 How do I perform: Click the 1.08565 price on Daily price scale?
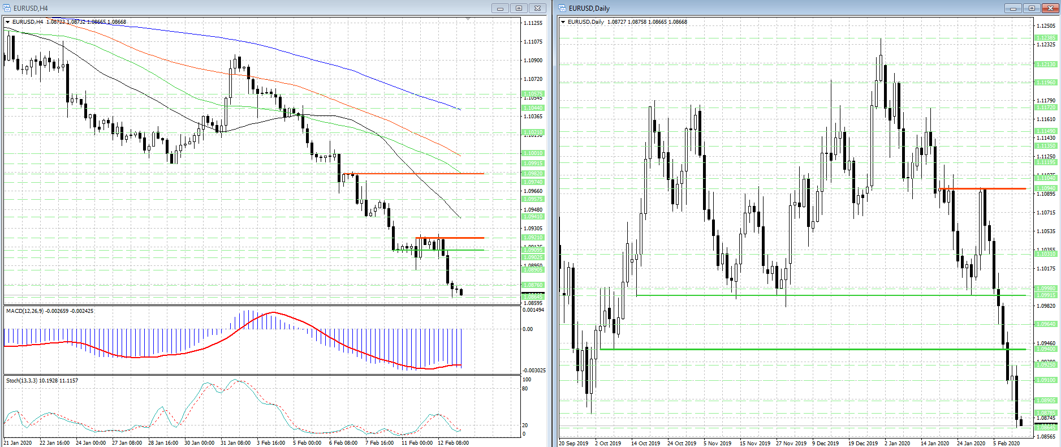point(1046,437)
